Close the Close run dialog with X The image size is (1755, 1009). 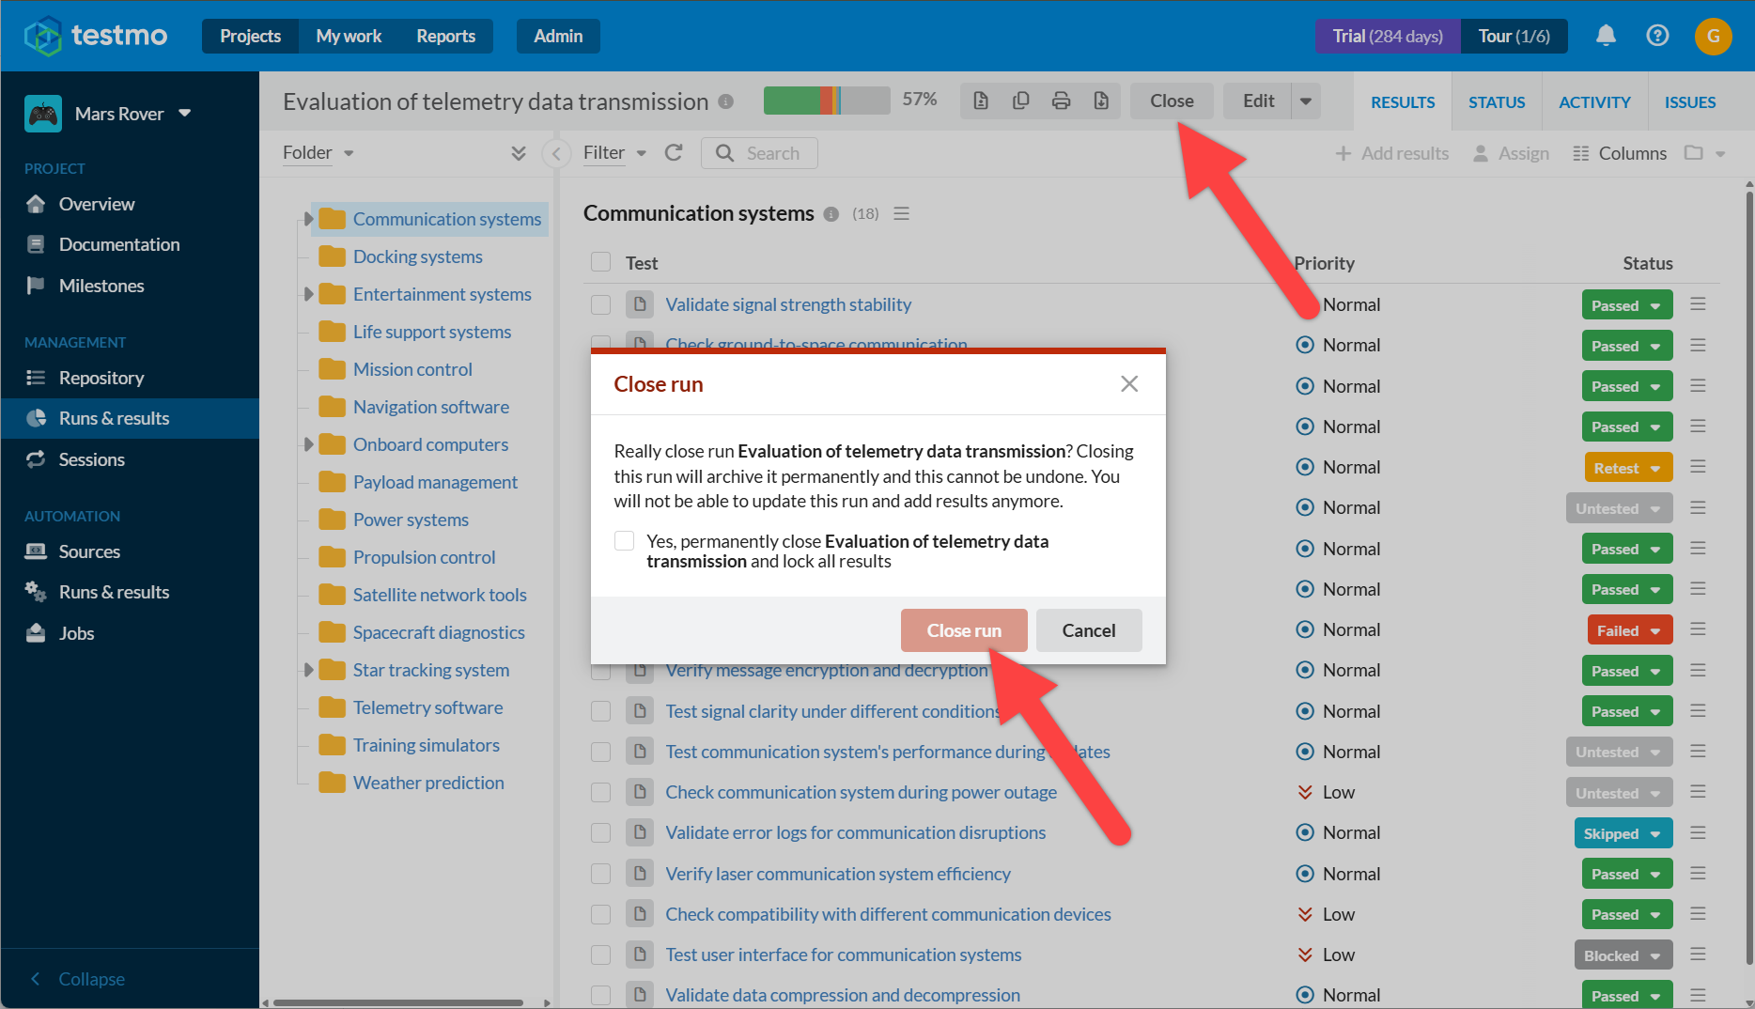coord(1129,383)
